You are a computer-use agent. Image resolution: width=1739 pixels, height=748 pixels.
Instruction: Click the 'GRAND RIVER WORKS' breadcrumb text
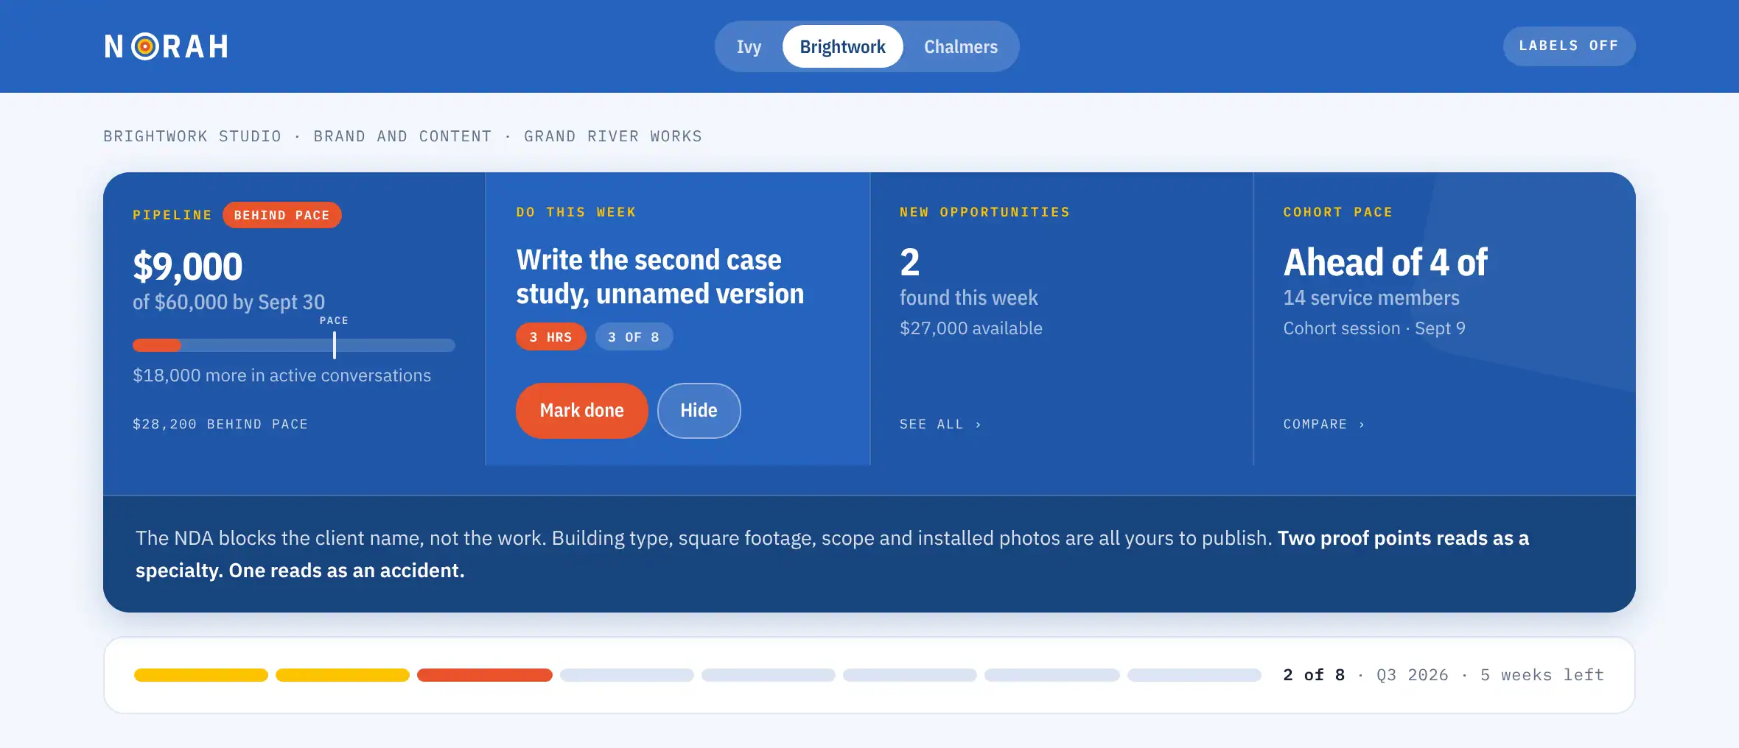pyautogui.click(x=613, y=136)
